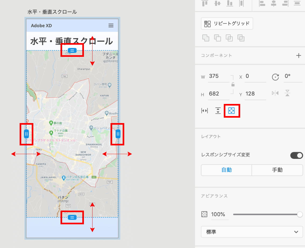
Task: Enable scrolling in both directions
Action: tap(232, 111)
